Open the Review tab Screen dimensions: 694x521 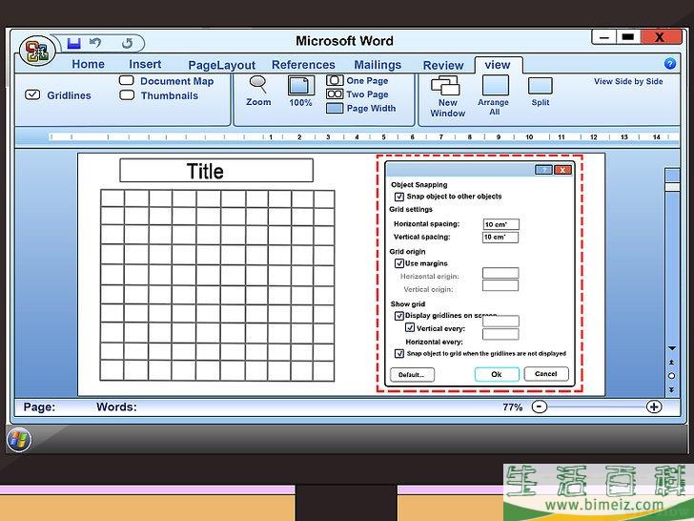click(443, 65)
